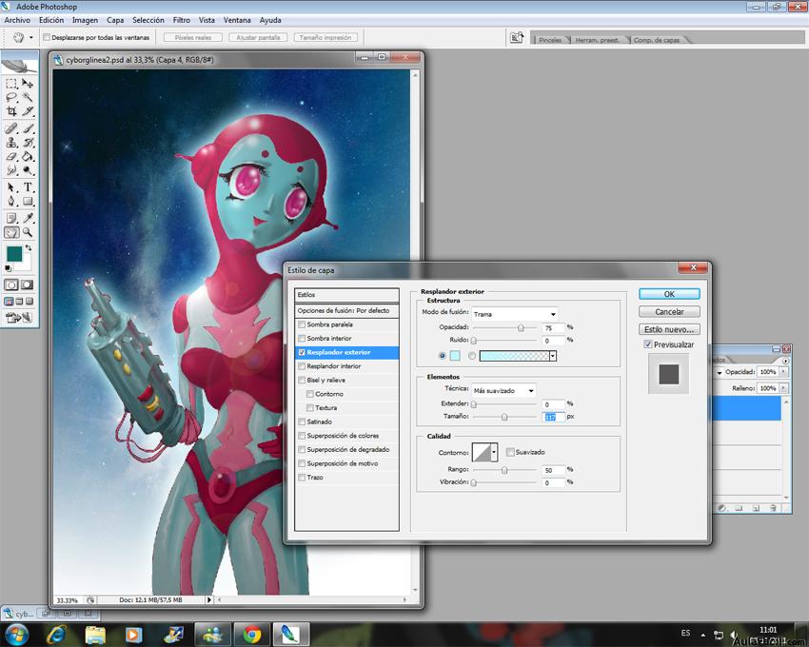Open the Imagen menu

(x=85, y=20)
